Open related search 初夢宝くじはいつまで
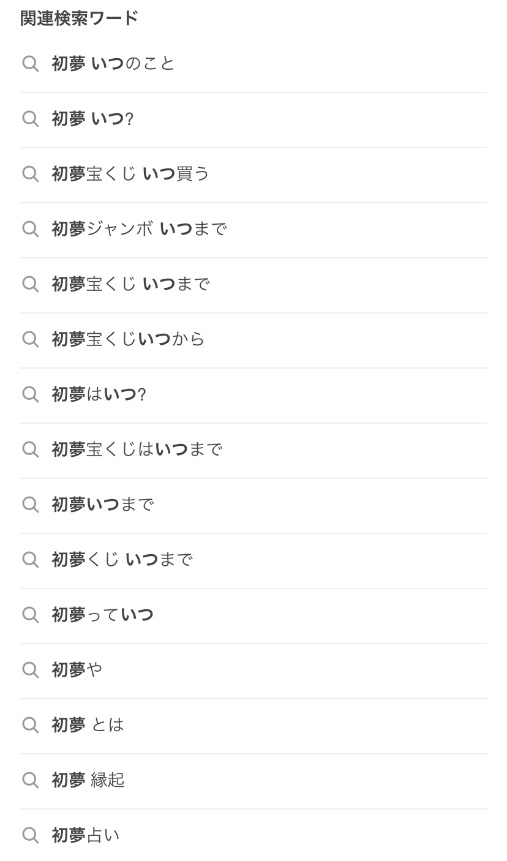Screen dimensions: 507x861 coord(137,449)
